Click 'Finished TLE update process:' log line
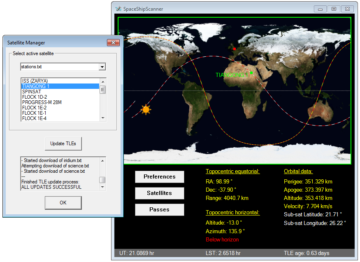The width and height of the screenshot is (360, 262). 50,182
